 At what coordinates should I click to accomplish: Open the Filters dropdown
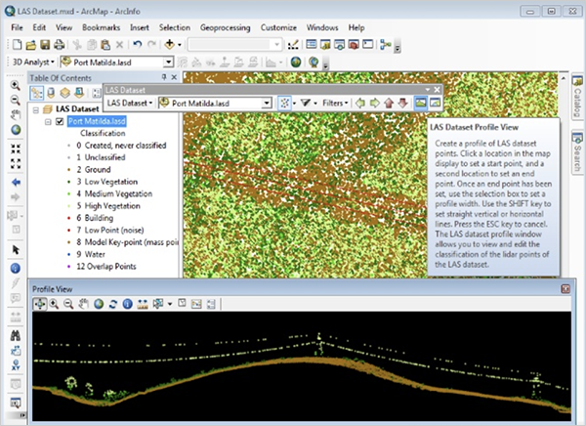[335, 103]
